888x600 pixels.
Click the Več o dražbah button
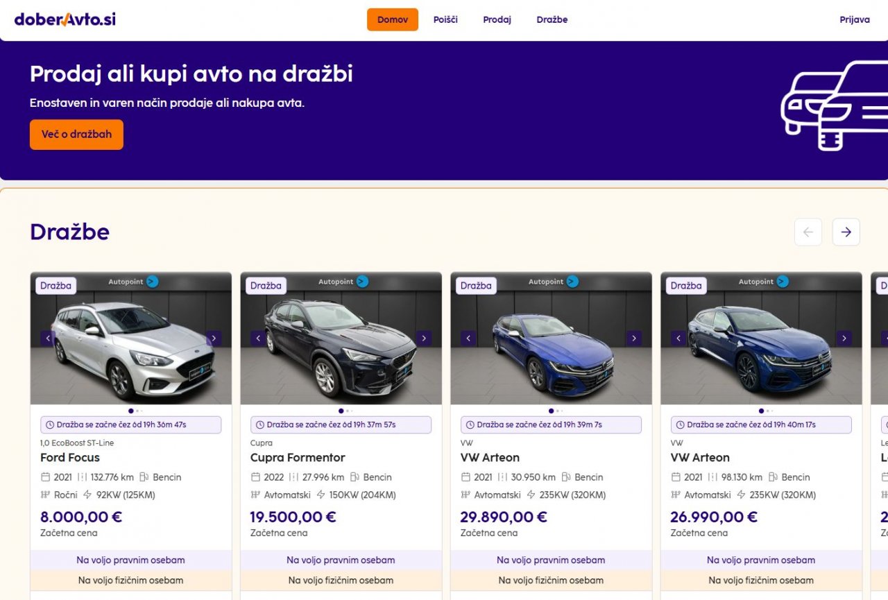click(x=76, y=135)
